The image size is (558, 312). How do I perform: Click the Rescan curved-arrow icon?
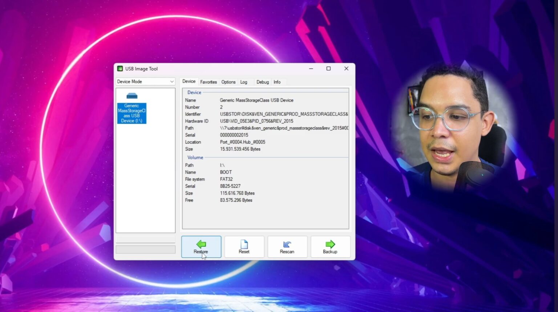point(287,244)
